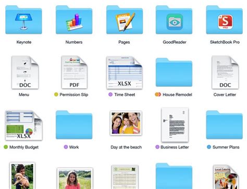
Task: Click the 'Day at the beach' file name
Action: [126, 147]
